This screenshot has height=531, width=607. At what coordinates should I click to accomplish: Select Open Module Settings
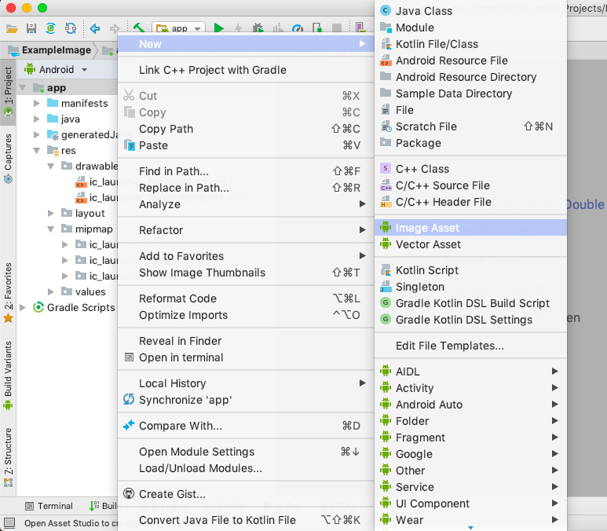246,452
